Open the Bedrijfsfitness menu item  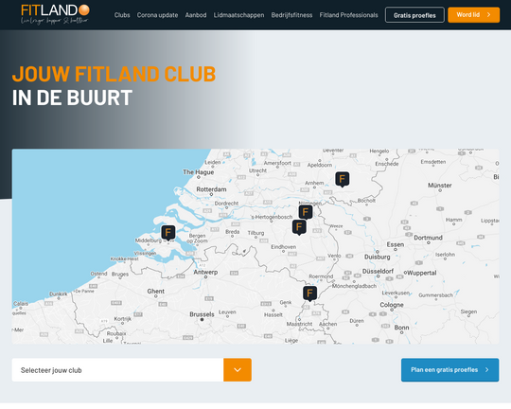(291, 15)
